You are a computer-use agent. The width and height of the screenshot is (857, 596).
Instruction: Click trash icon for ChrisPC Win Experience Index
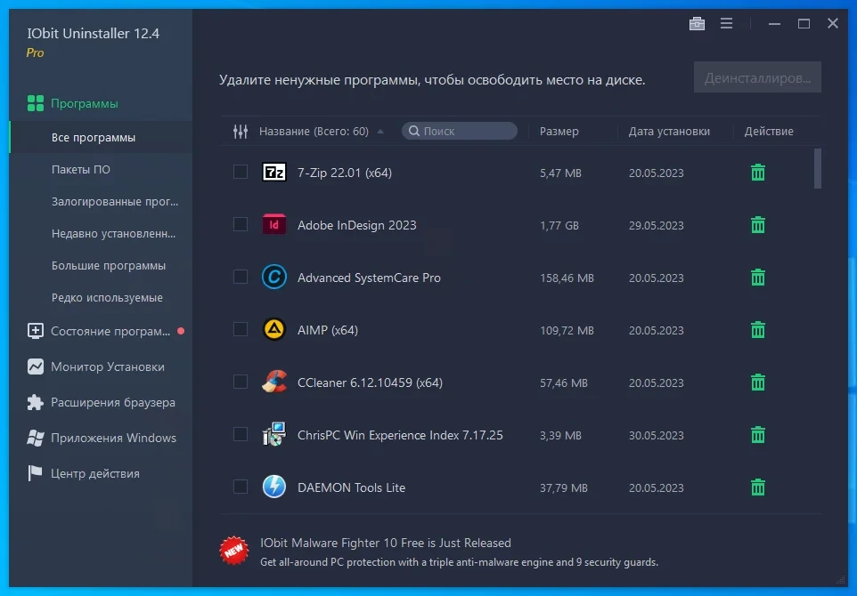point(757,435)
